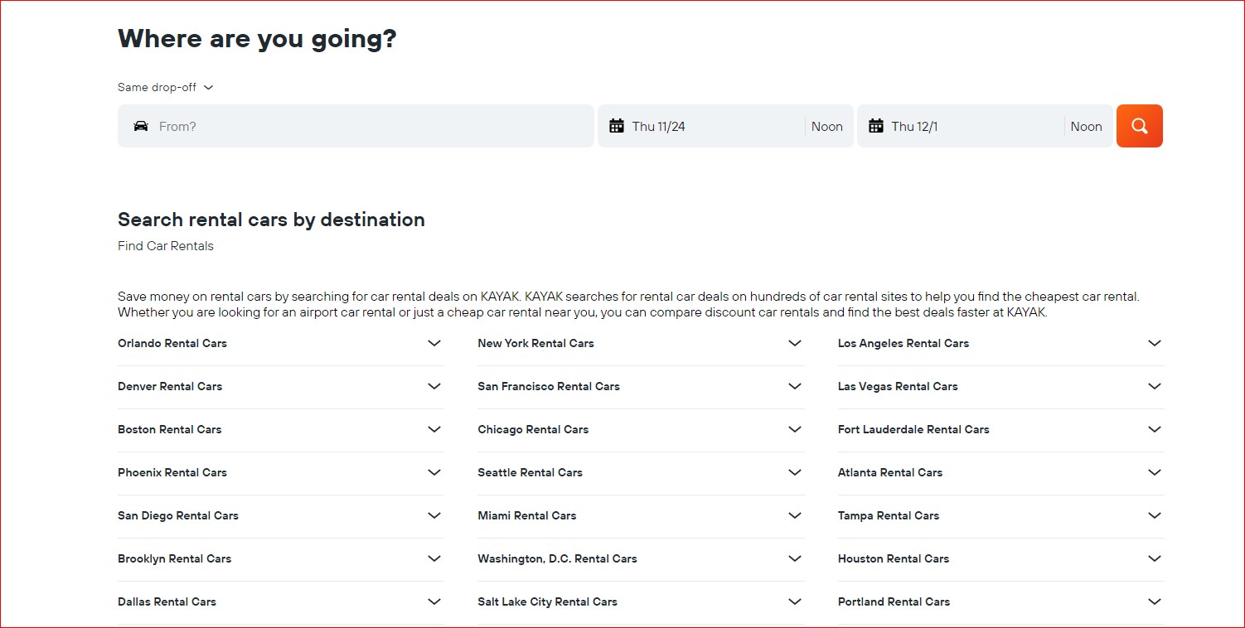This screenshot has width=1245, height=628.
Task: Click Where are you going? heading
Action: click(257, 39)
